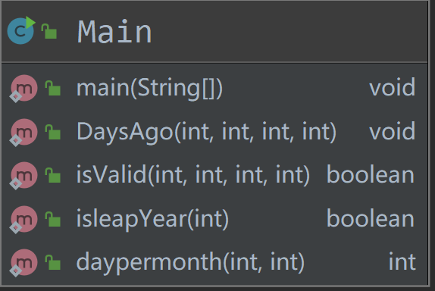The image size is (435, 291).
Task: Select the isleapYear(int) method entry
Action: [x=152, y=219]
